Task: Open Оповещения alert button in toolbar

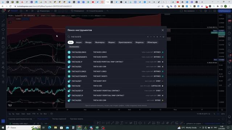Action: click(77, 11)
